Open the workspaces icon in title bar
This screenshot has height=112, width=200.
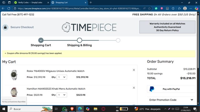[x=4, y=2]
